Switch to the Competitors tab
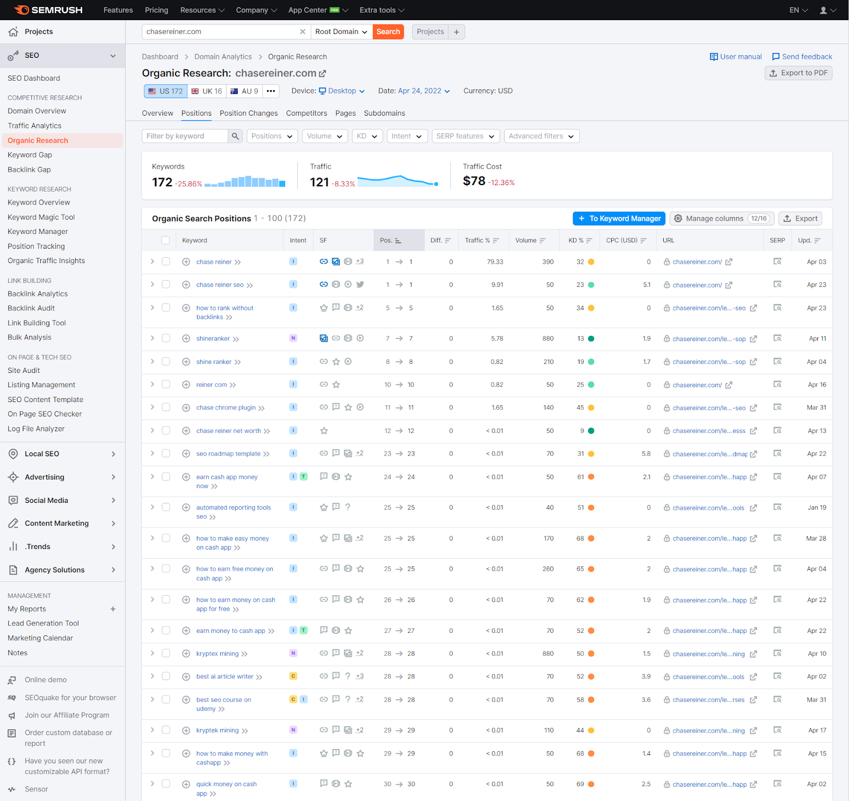 click(x=307, y=114)
